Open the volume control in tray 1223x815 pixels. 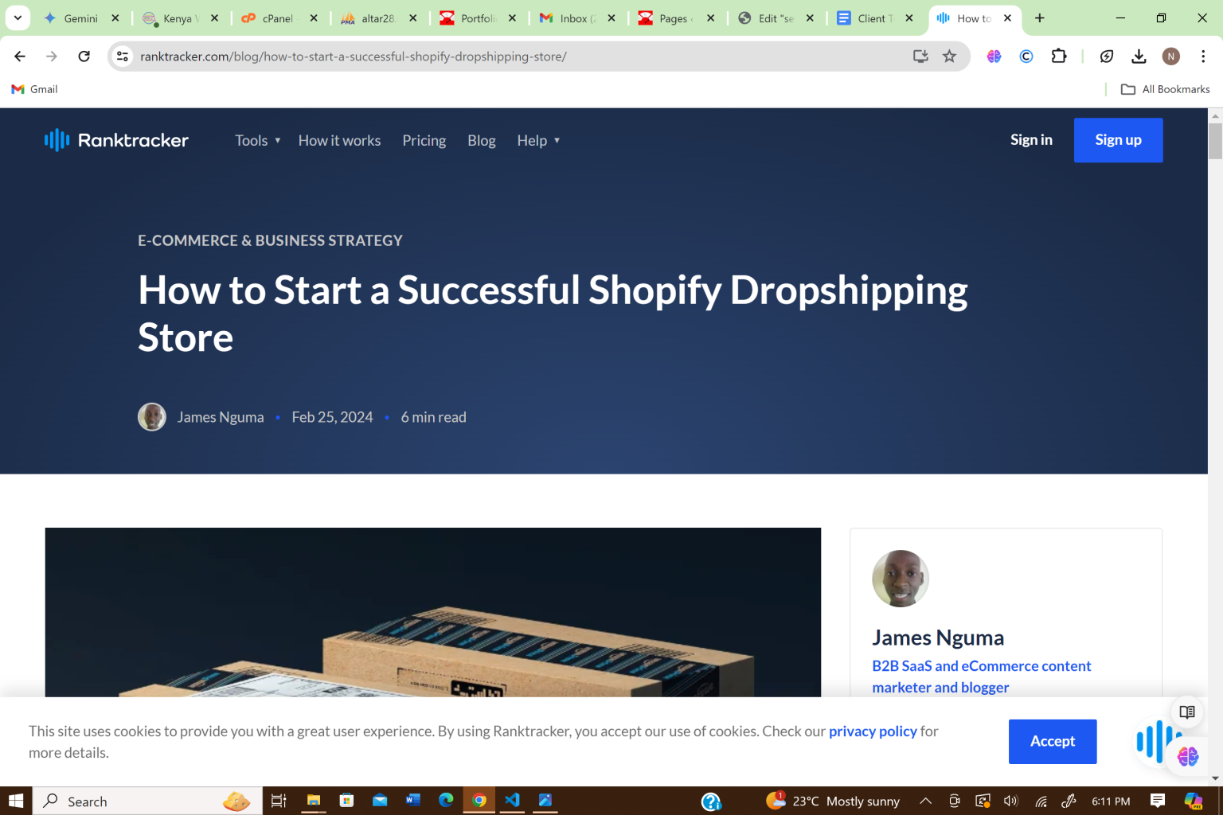tap(1011, 801)
